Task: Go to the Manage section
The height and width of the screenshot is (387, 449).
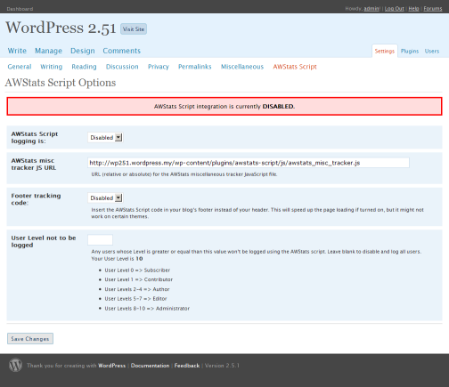Action: coord(48,51)
